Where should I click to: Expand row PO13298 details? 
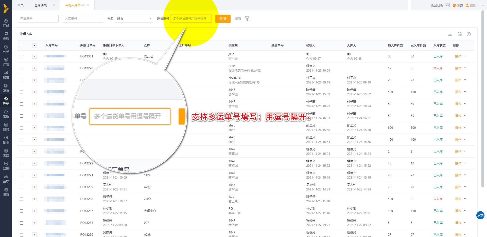click(x=34, y=68)
